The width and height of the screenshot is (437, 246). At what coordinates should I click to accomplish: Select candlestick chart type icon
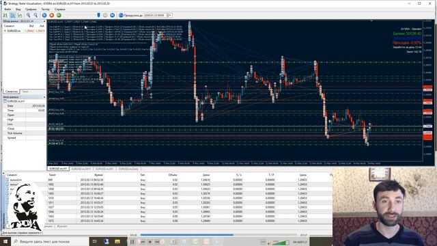(12, 15)
